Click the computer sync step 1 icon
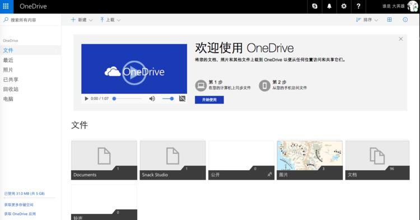Screen dimensions: 420x220 [200, 86]
